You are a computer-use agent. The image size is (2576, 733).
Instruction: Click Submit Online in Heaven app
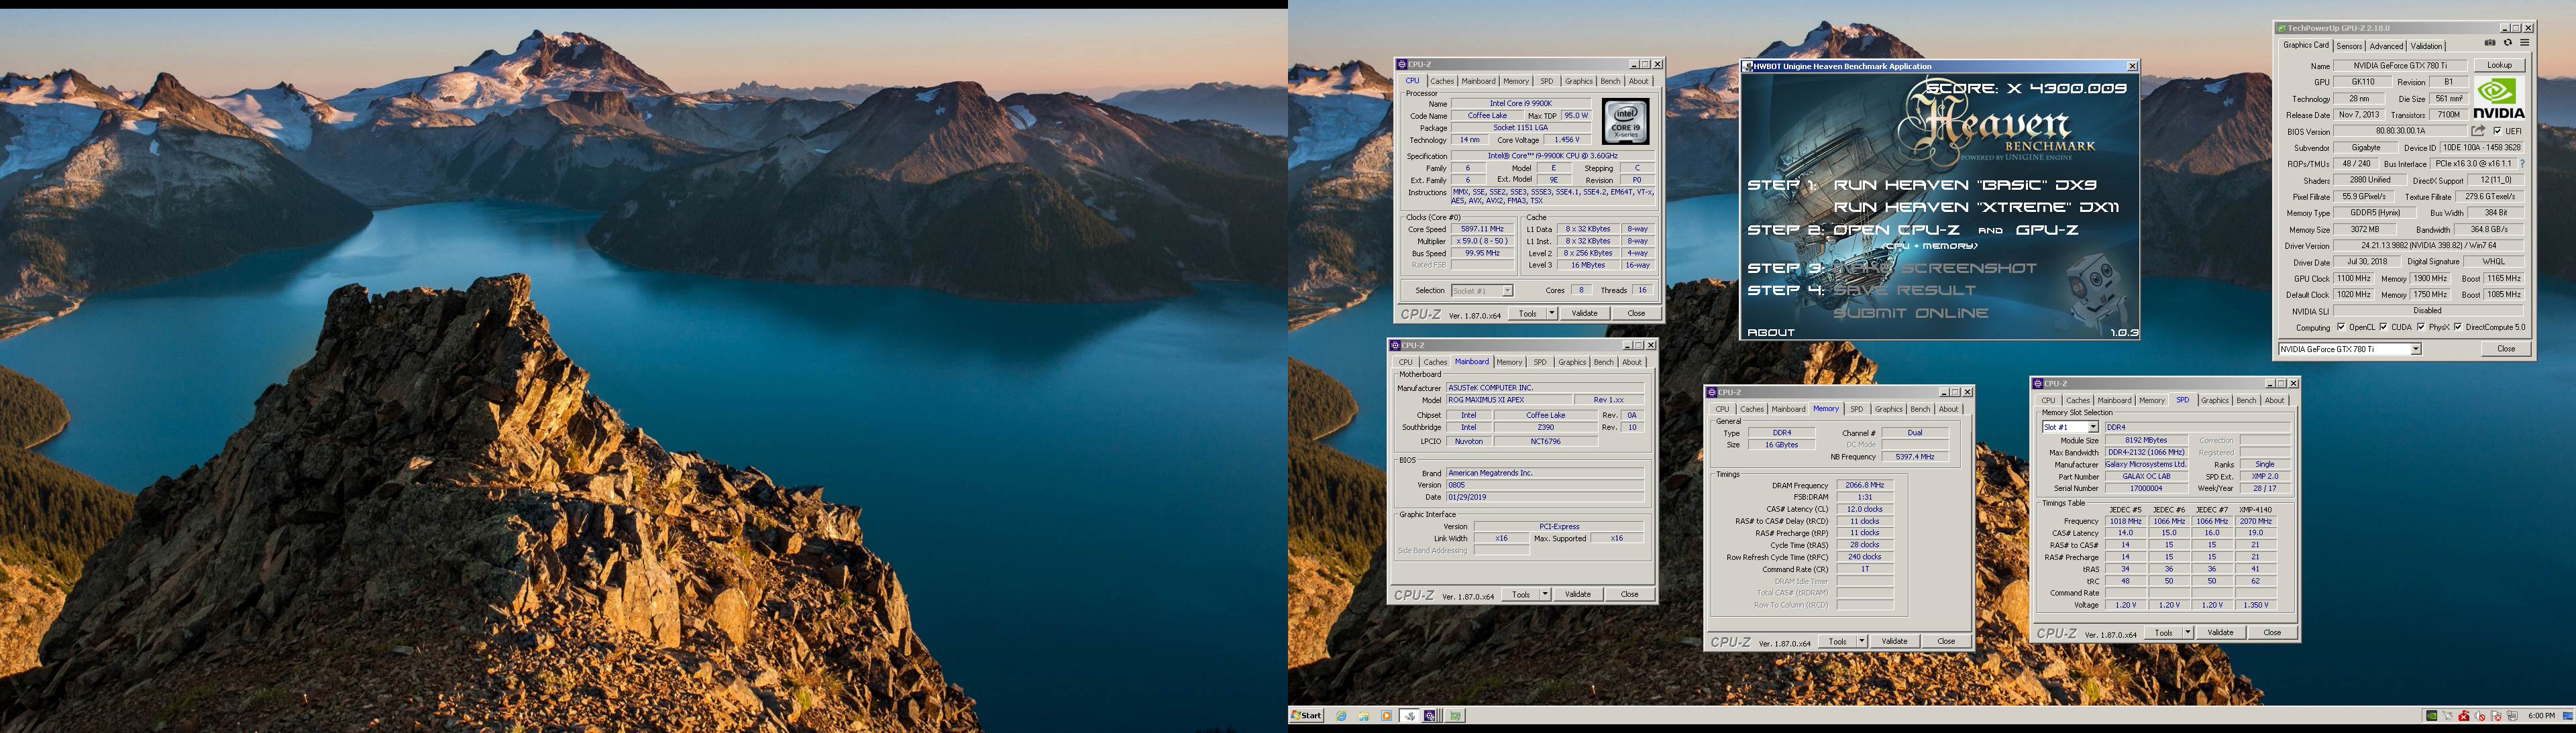point(1910,313)
